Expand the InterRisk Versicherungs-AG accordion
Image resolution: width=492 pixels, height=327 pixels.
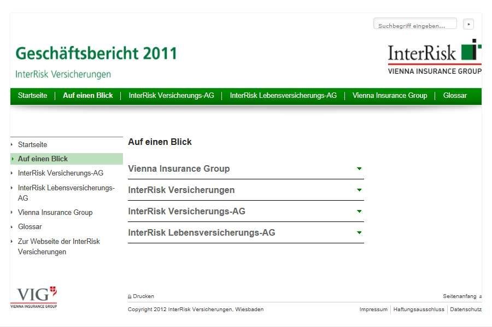point(359,212)
